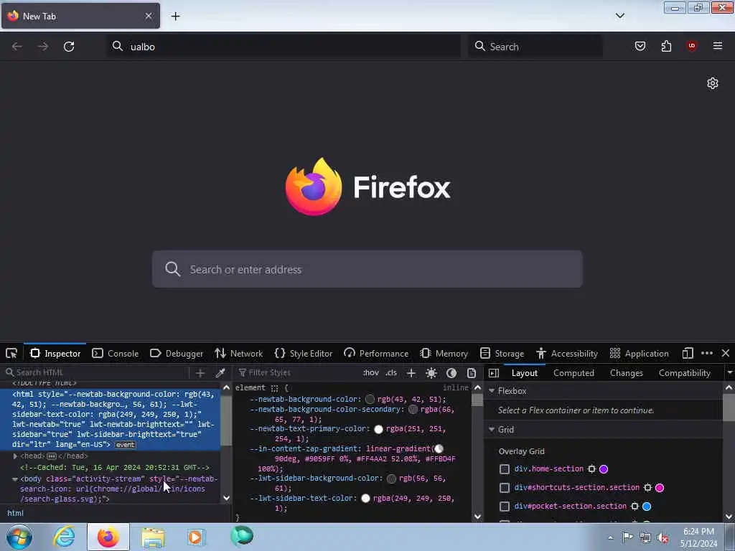Open the Accessibility tab
The width and height of the screenshot is (735, 551).
click(x=567, y=353)
